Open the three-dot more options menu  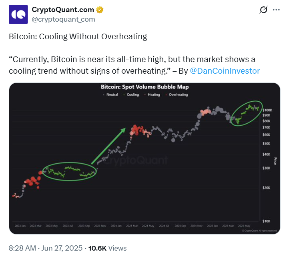276,10
